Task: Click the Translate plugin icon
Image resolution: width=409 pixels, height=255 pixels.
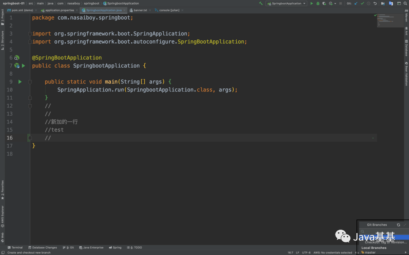Action: pos(391,3)
